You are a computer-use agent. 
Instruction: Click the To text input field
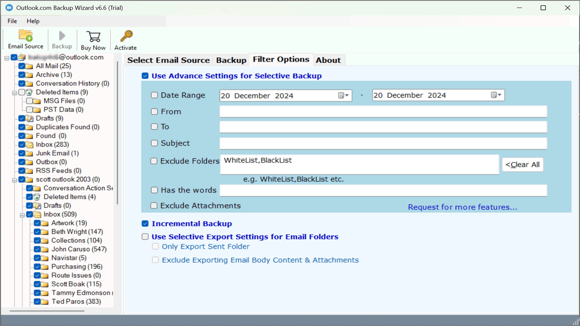click(383, 127)
